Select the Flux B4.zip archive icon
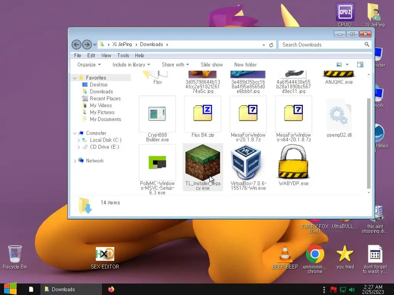Screen dimensions: 394x295 point(203,114)
